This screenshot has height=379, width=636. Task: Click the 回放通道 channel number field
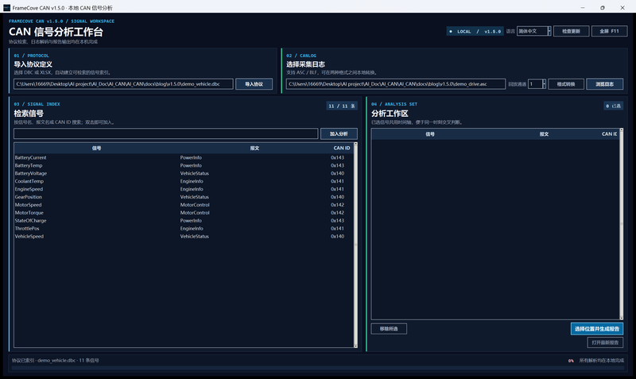coord(535,84)
